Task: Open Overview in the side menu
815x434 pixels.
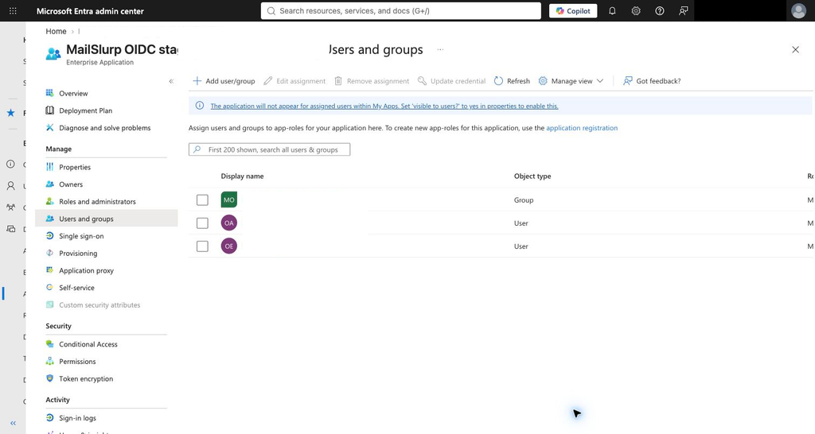Action: point(73,94)
